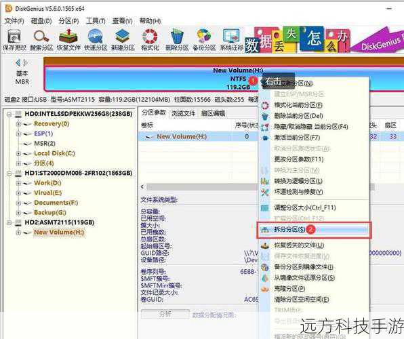Click the hide/unhide partition menu icon

[x=265, y=127]
